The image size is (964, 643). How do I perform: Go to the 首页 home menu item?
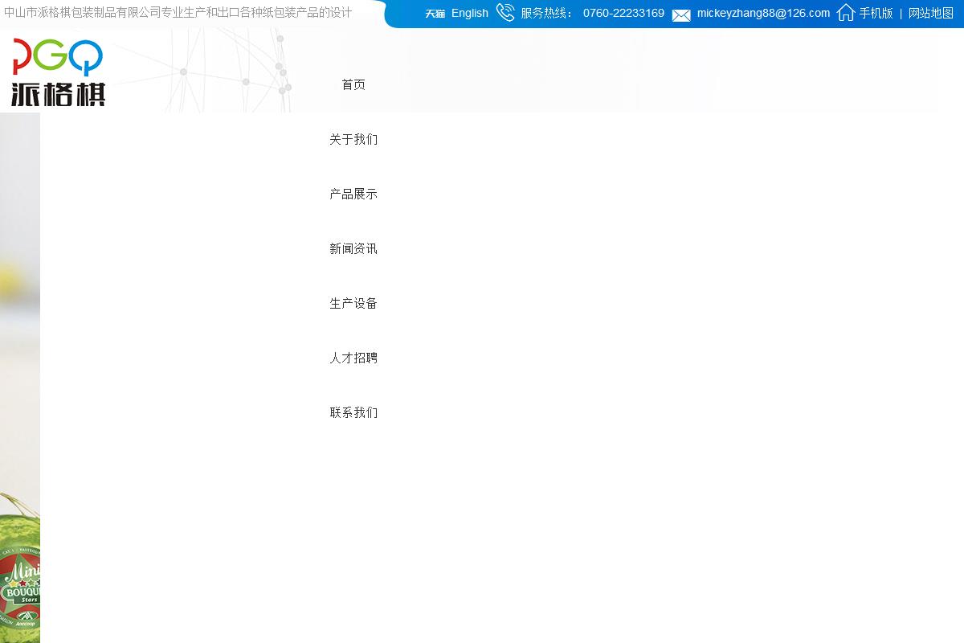[353, 85]
